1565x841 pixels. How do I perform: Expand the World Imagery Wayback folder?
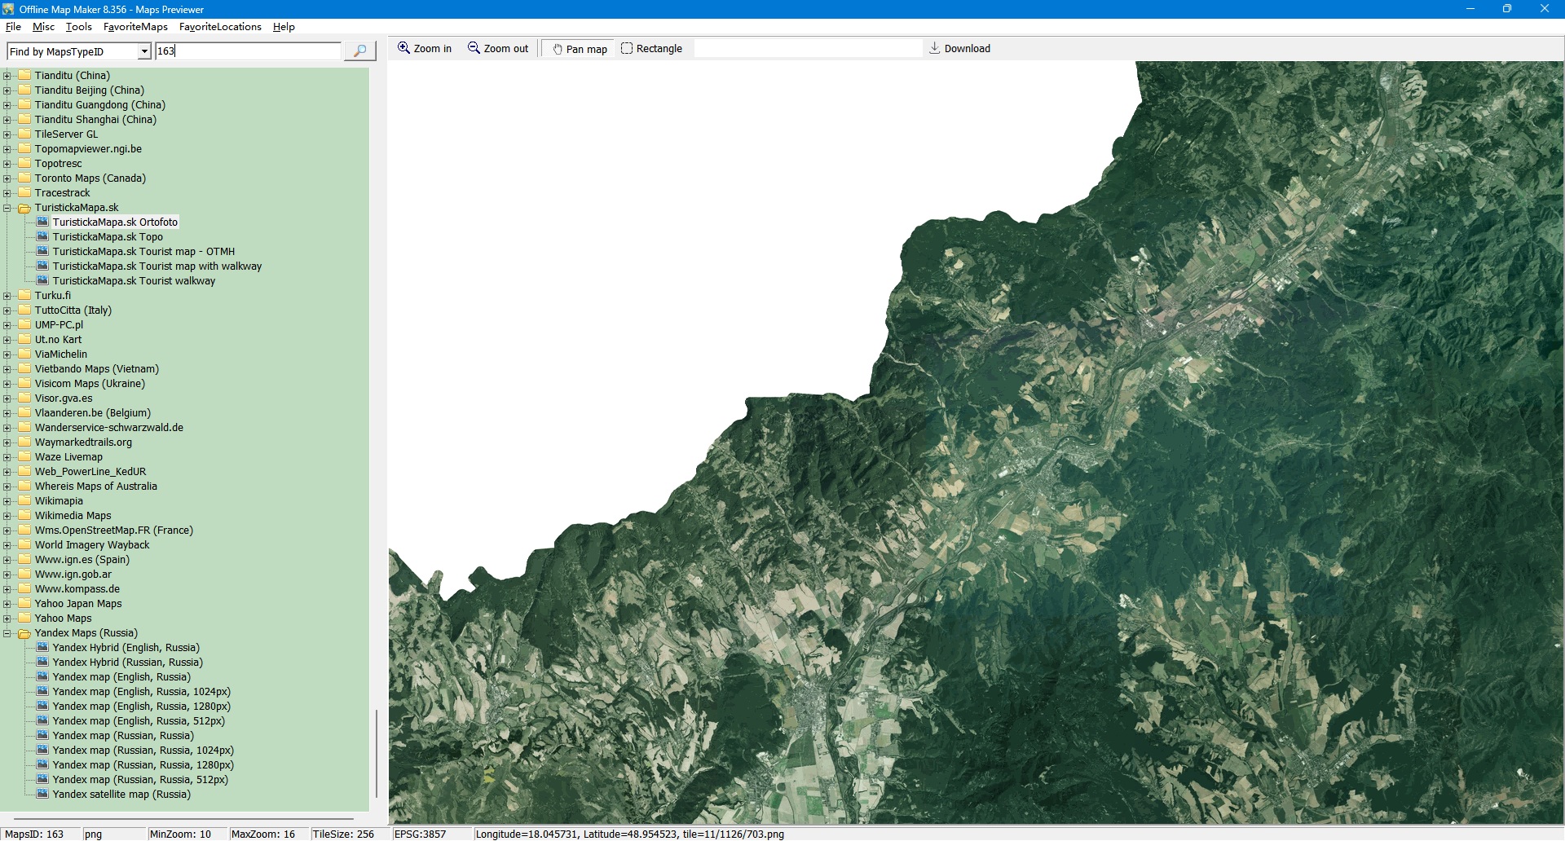click(x=7, y=545)
